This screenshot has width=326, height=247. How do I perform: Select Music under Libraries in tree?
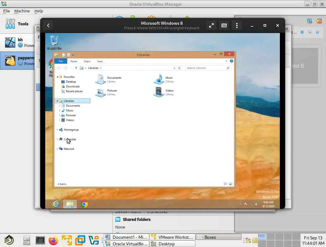pyautogui.click(x=69, y=110)
